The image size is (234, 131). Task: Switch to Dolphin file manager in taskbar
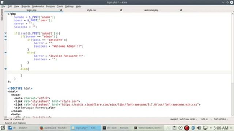click(20, 128)
